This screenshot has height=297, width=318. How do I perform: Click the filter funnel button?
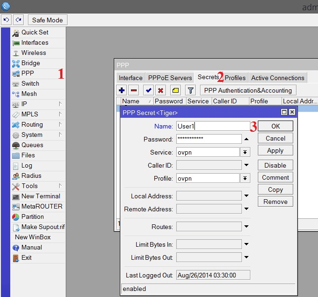pos(190,90)
